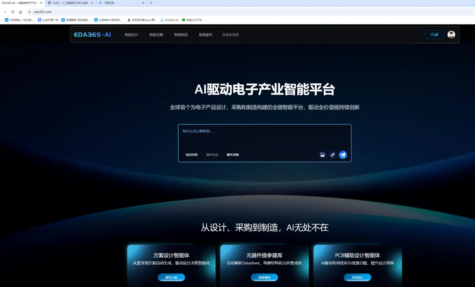Open the 智能采购 navigation menu

[x=156, y=35]
